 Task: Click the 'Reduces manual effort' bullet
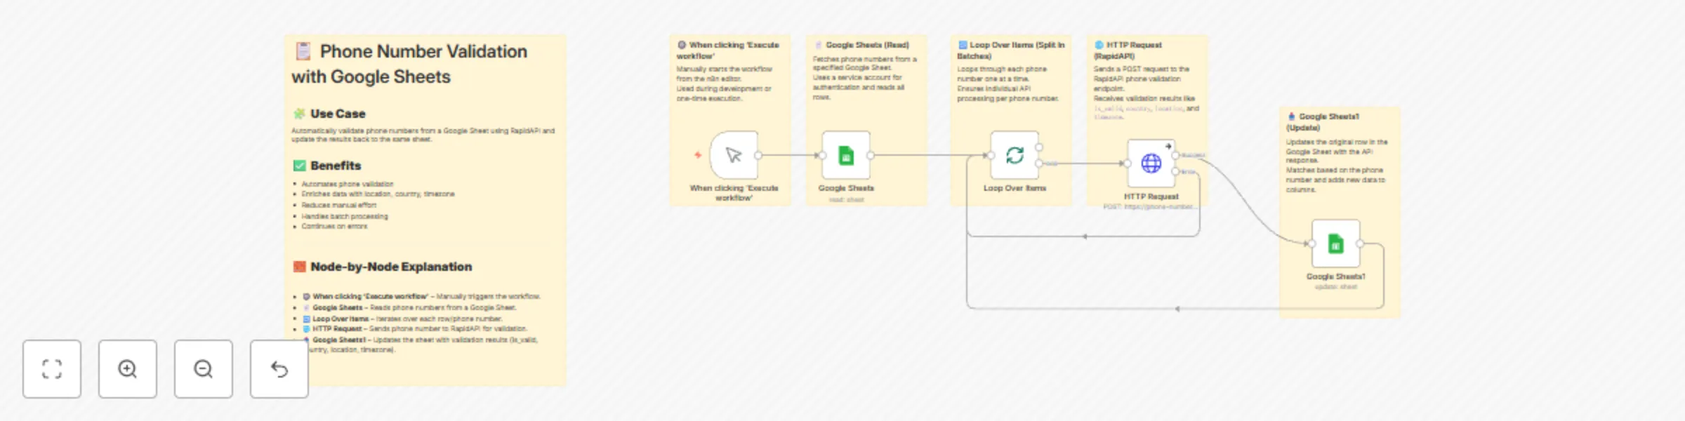(339, 205)
